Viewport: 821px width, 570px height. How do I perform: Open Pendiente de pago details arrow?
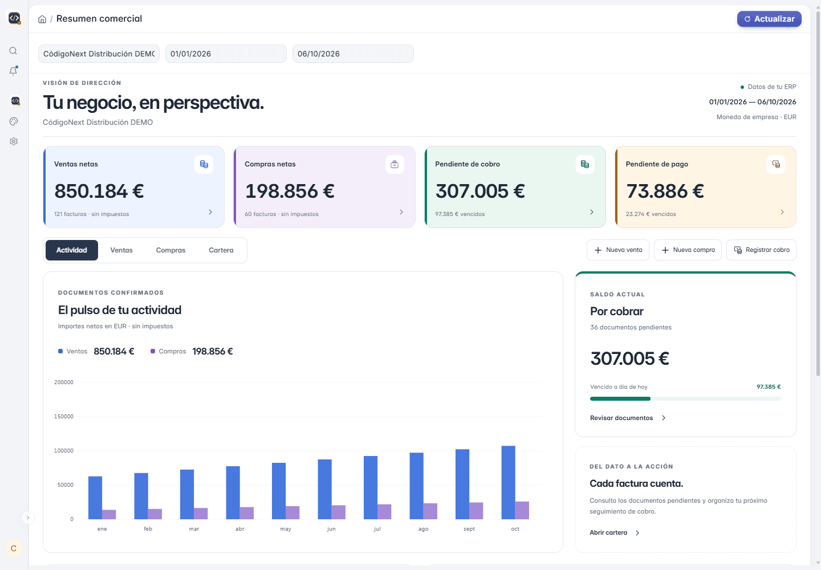click(x=782, y=212)
